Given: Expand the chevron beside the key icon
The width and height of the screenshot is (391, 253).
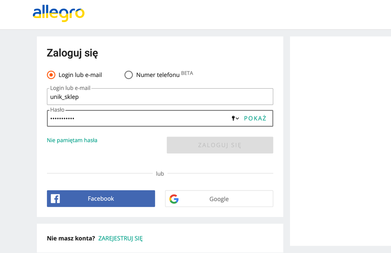Looking at the screenshot, I should [238, 119].
